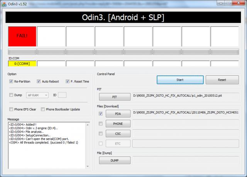Select a CSC file with CSC button
Image resolution: width=247 pixels, height=177 pixels.
pos(118,133)
